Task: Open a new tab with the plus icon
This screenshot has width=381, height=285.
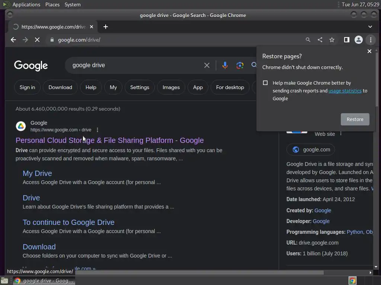Action: [x=105, y=27]
